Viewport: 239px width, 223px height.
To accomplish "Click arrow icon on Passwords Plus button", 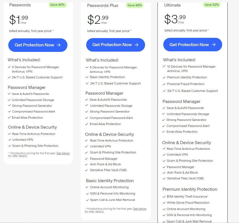I will (136, 45).
